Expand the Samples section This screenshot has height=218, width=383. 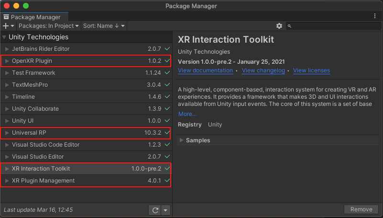click(182, 140)
